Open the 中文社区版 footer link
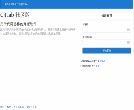This screenshot has height=110, width=134. coord(32,107)
